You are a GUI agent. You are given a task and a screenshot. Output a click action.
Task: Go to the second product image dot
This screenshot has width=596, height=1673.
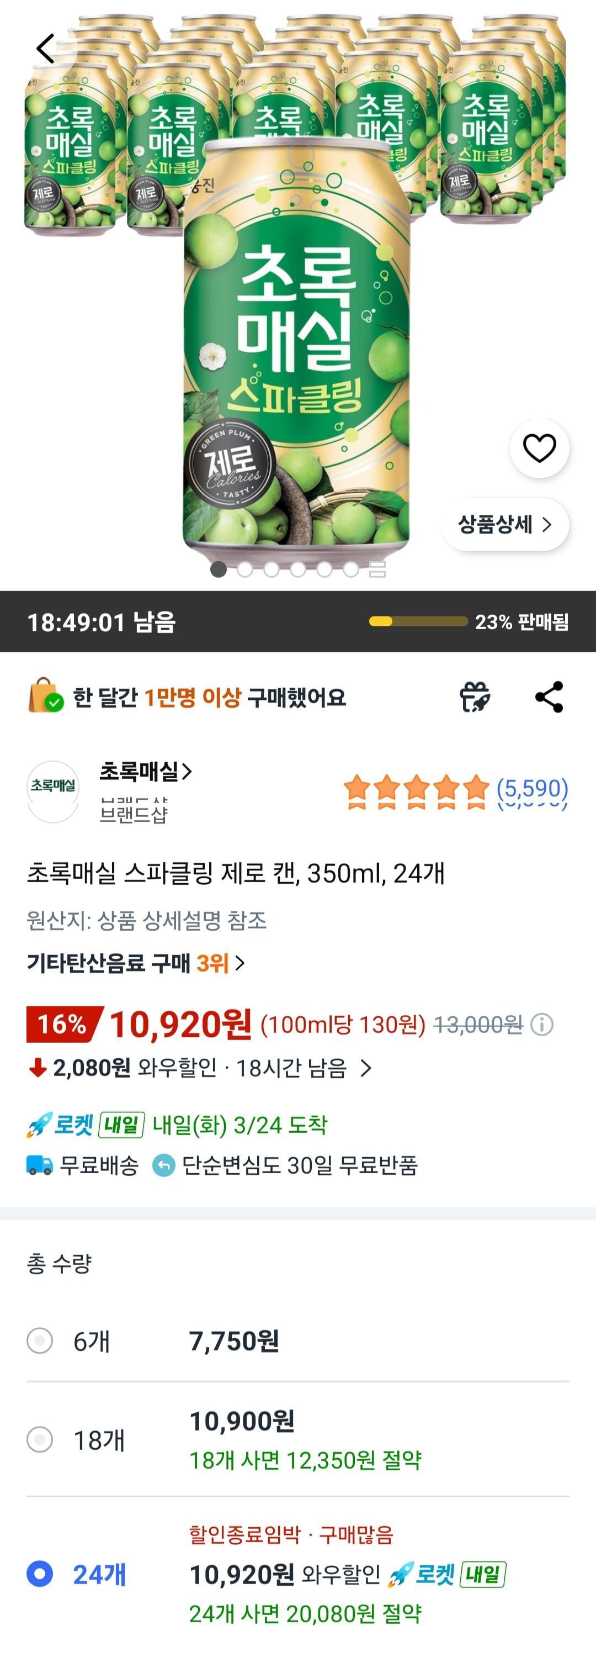point(245,569)
